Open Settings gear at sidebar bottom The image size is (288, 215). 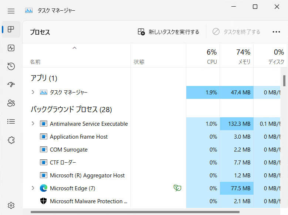pyautogui.click(x=11, y=205)
